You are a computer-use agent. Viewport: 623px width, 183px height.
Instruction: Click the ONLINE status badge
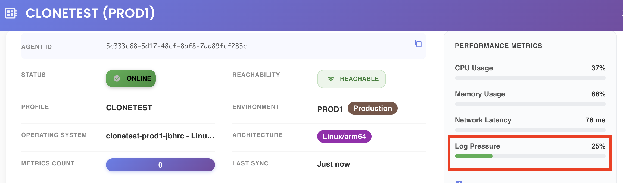click(x=131, y=78)
